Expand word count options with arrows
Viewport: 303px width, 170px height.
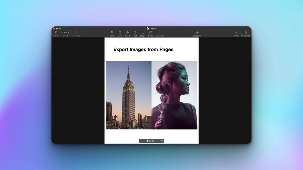162,141
